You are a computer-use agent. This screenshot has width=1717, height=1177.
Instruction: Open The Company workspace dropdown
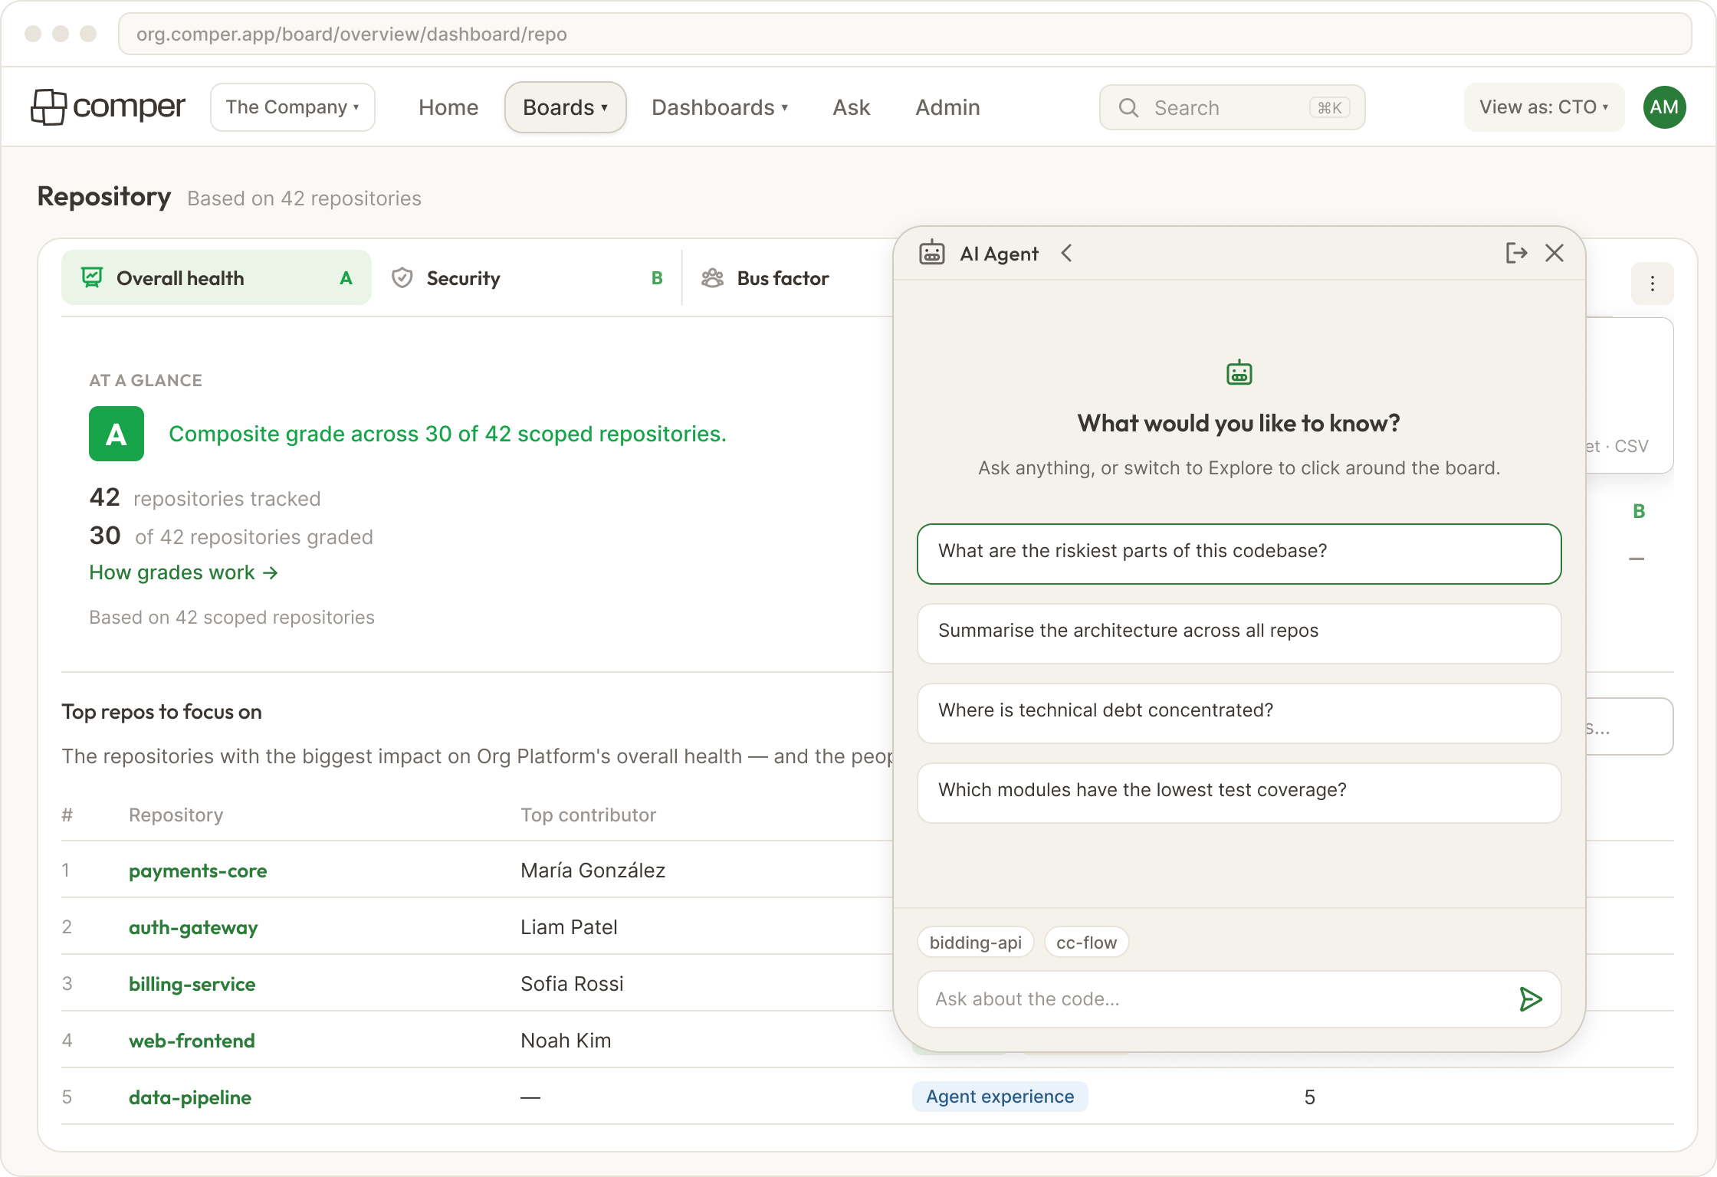pyautogui.click(x=293, y=107)
